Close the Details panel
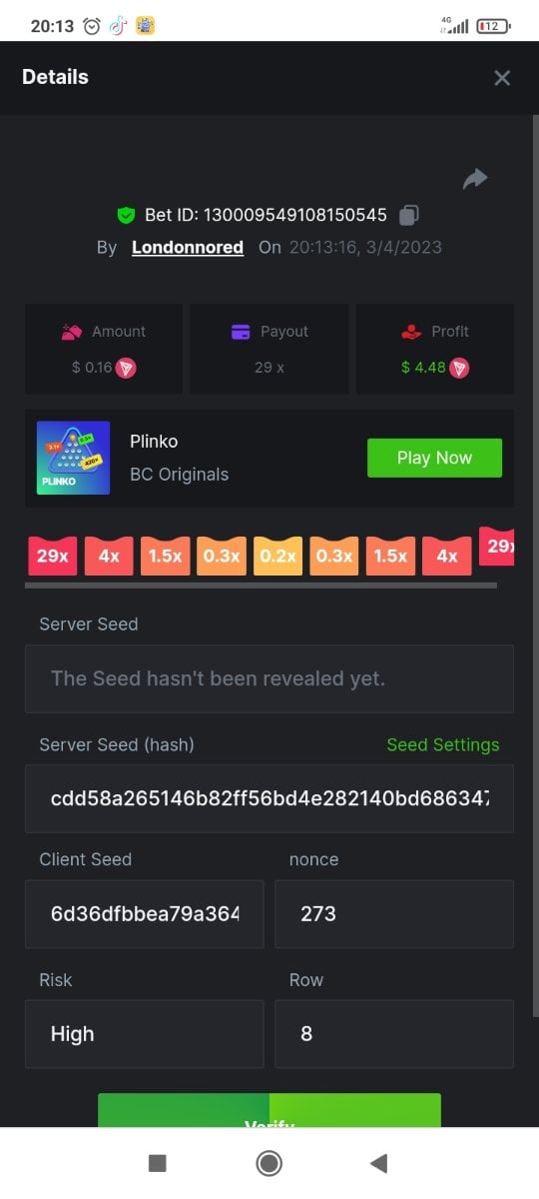 (502, 78)
